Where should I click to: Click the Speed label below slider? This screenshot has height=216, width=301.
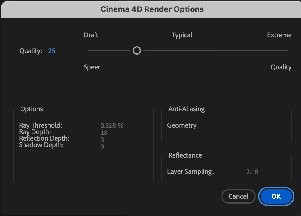coord(93,67)
